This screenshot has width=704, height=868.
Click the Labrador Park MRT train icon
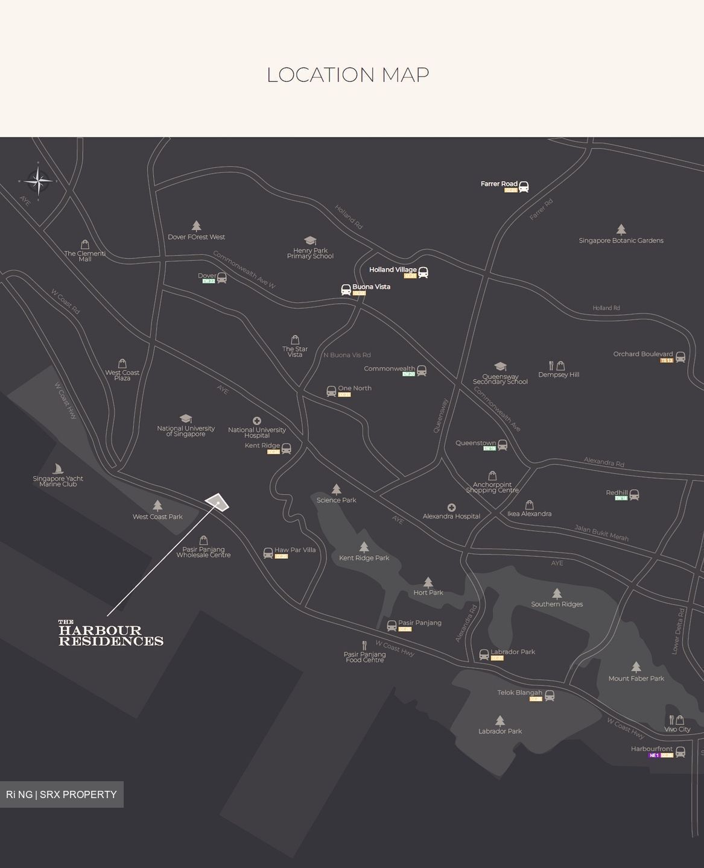tap(484, 655)
